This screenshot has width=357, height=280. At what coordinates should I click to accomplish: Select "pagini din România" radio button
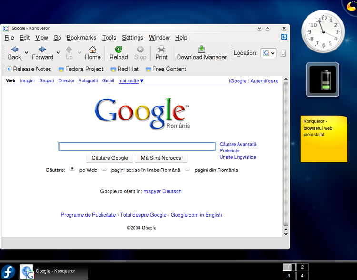tap(188, 169)
